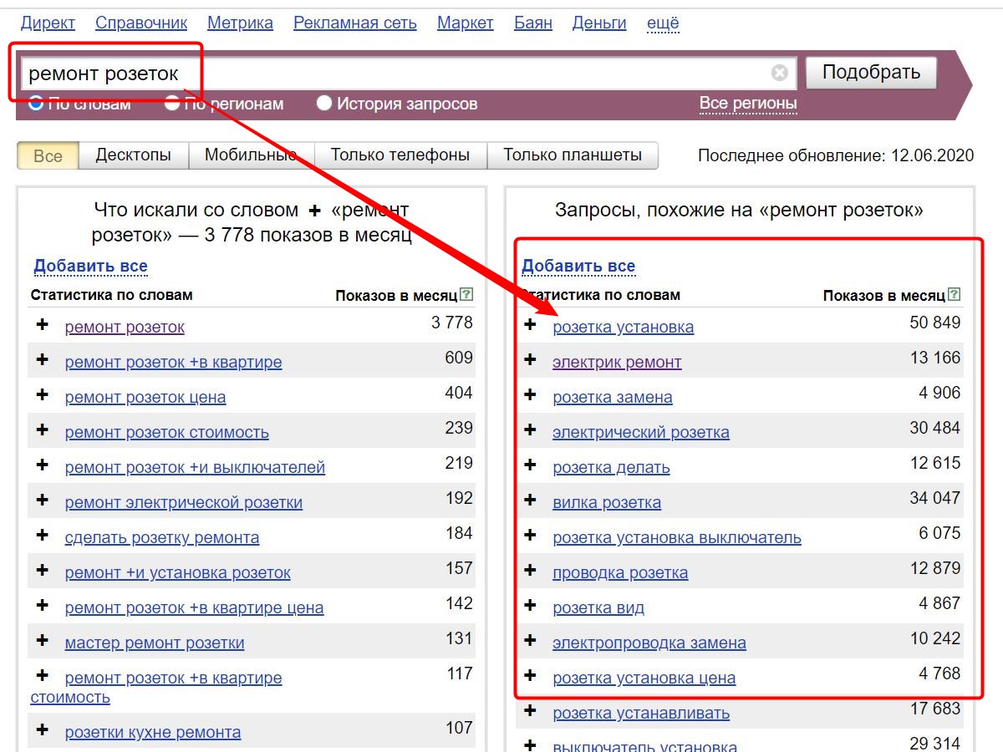Switch to the 'Только планшеты' tab
Screen dimensions: 1003x752
tap(573, 155)
